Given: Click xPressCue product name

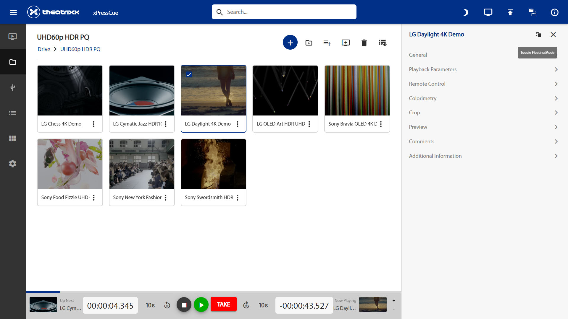Looking at the screenshot, I should pos(106,13).
